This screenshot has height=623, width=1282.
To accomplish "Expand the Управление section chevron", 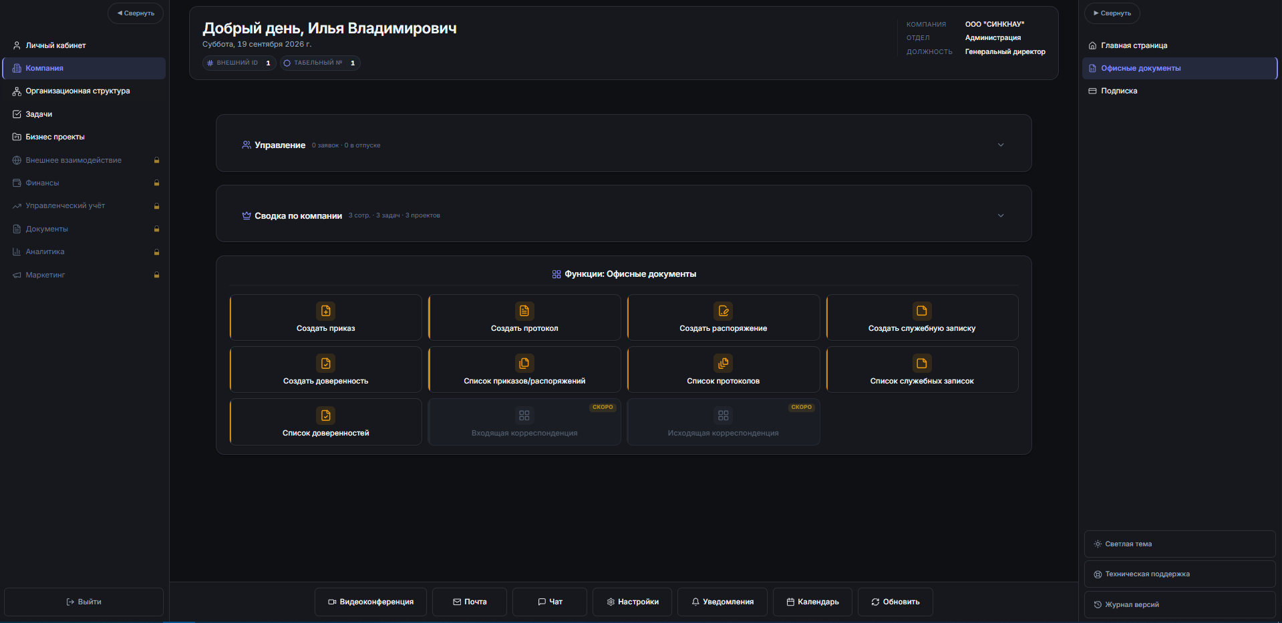I will 1001,145.
